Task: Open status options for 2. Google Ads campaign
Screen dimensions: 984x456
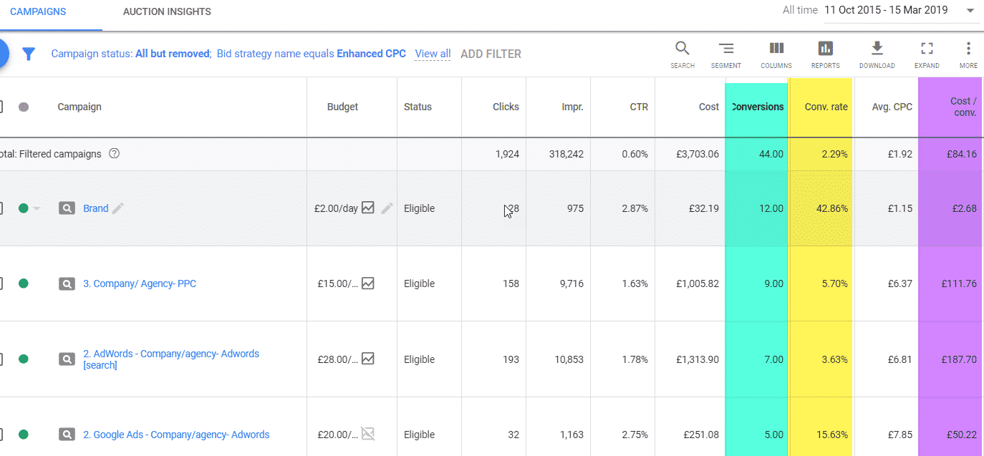Action: pos(24,435)
